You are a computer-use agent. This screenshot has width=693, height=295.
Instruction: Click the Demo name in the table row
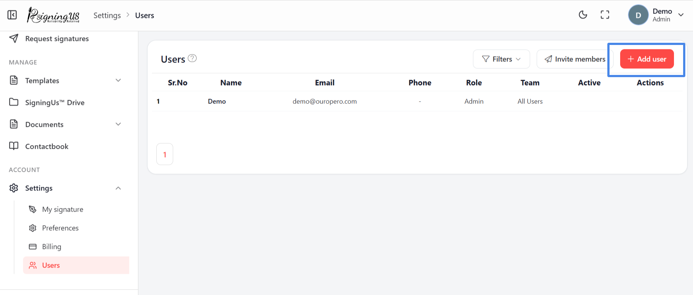(x=217, y=101)
